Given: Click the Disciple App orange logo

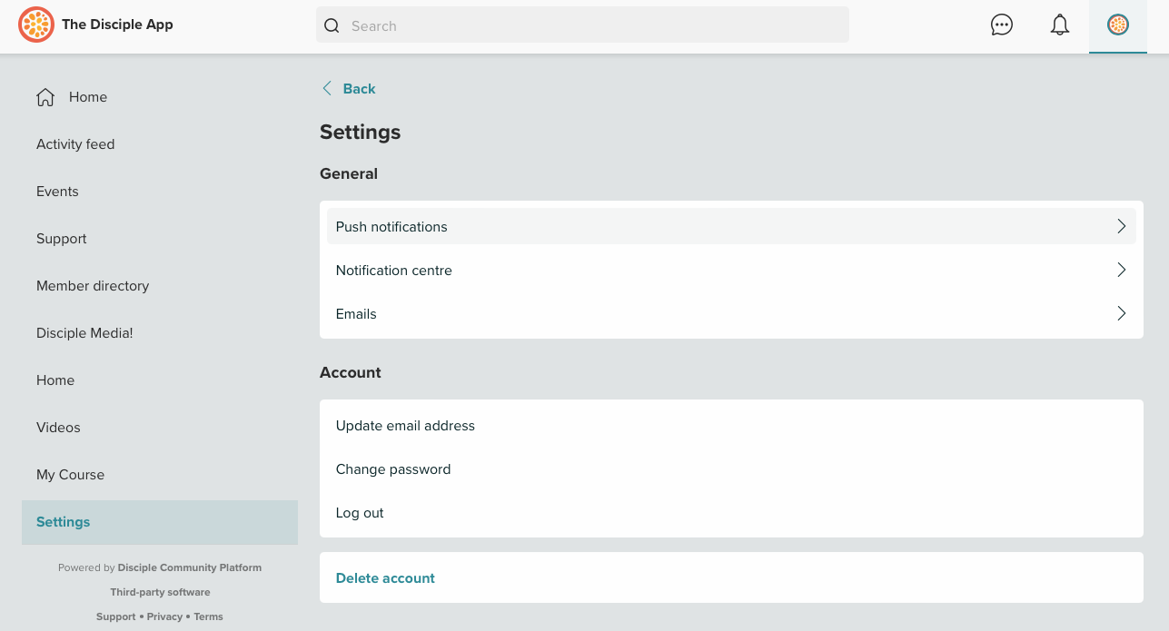Looking at the screenshot, I should [x=36, y=25].
